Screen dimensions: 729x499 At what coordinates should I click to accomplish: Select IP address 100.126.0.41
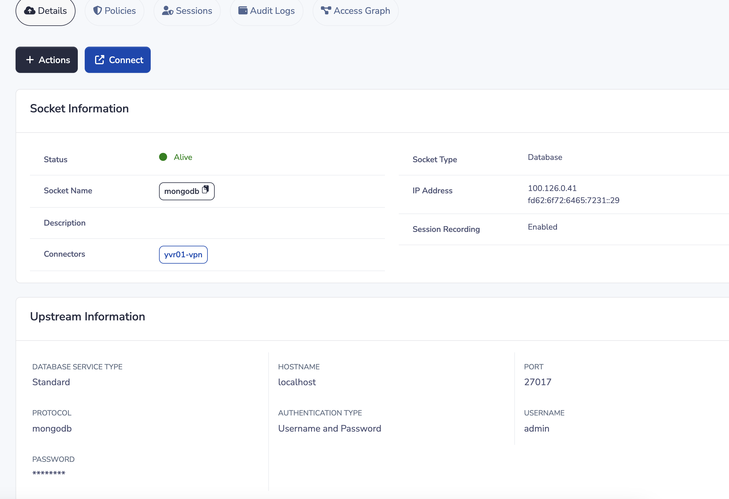click(x=552, y=188)
